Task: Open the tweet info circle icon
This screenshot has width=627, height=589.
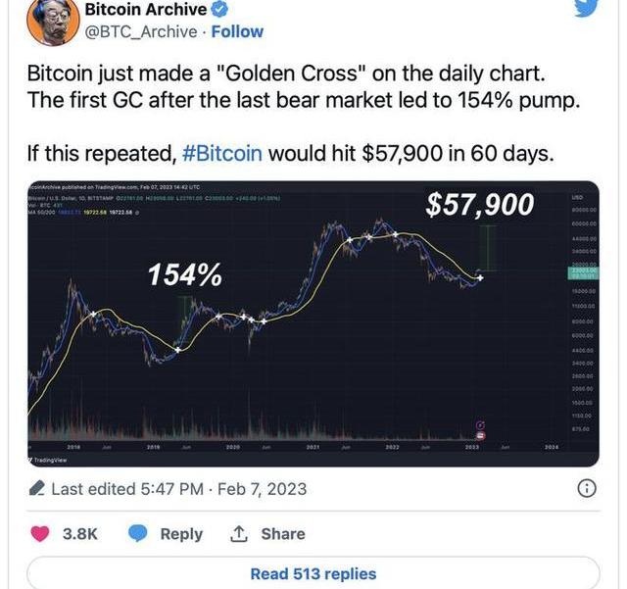Action: [x=586, y=488]
